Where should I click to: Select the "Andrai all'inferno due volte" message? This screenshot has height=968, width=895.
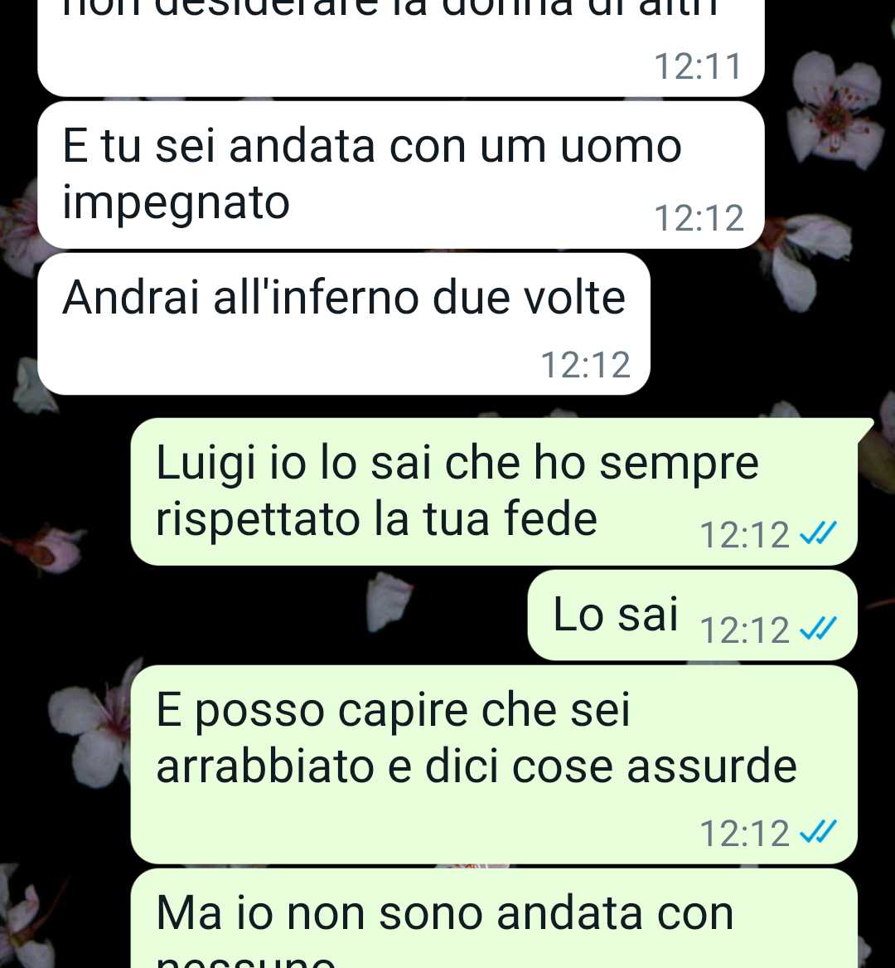(x=344, y=324)
